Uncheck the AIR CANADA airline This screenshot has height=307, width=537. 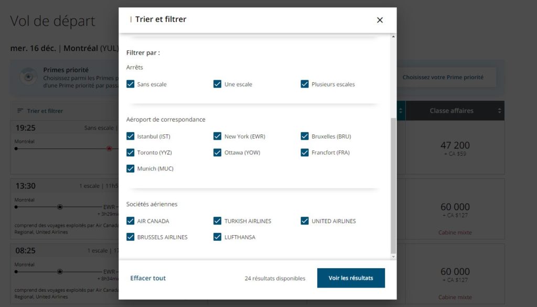(131, 221)
